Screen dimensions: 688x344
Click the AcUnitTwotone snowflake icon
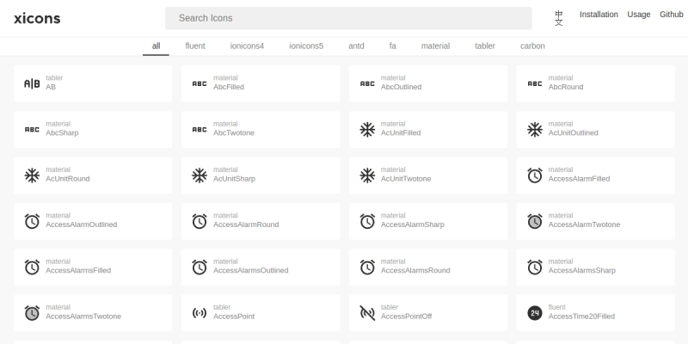[367, 175]
